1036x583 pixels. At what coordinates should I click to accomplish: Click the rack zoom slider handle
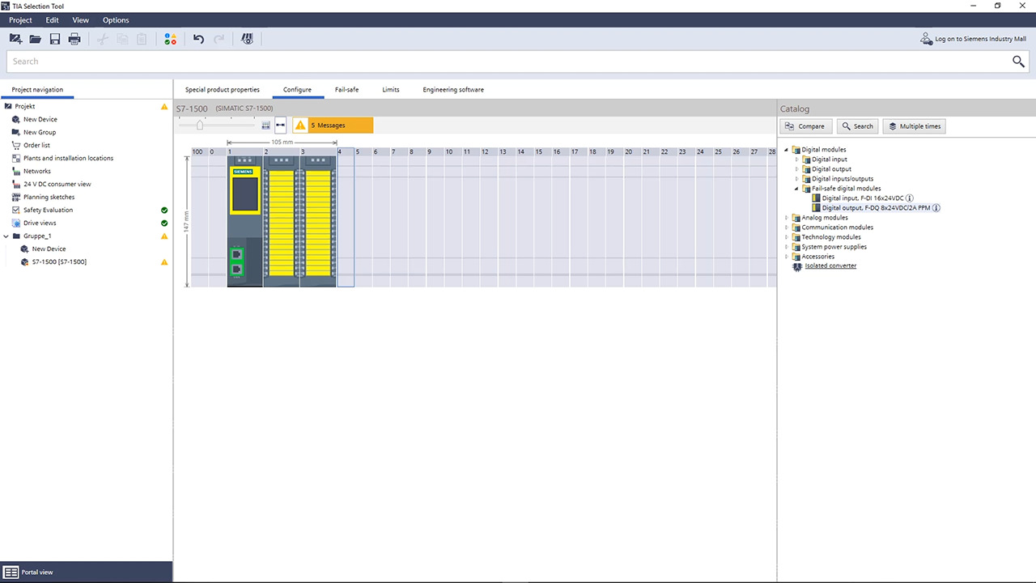coord(200,125)
